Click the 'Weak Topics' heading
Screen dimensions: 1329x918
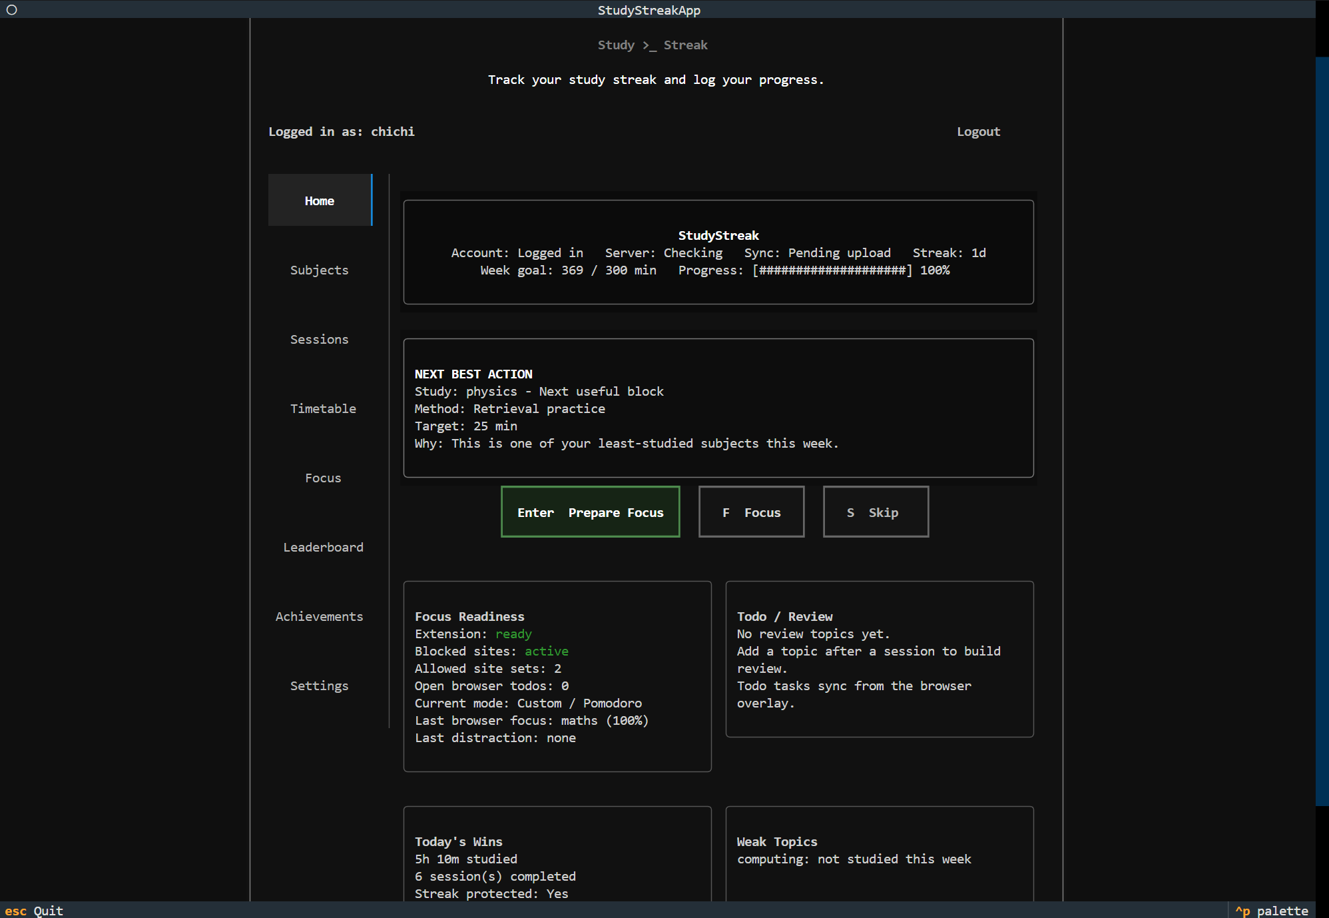point(776,841)
